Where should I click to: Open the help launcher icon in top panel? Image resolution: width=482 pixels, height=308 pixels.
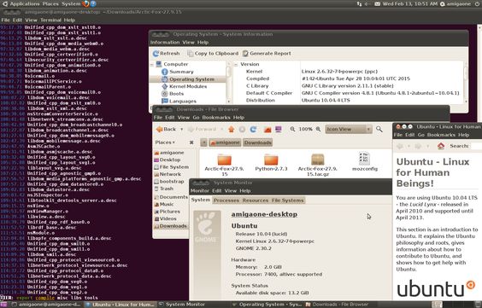pos(93,4)
